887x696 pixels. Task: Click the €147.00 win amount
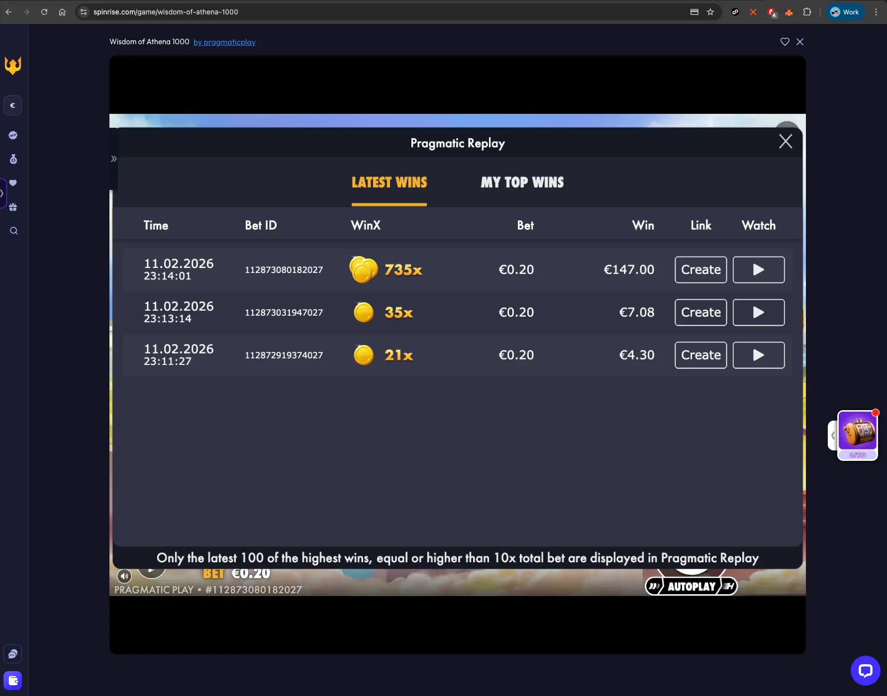pos(629,270)
